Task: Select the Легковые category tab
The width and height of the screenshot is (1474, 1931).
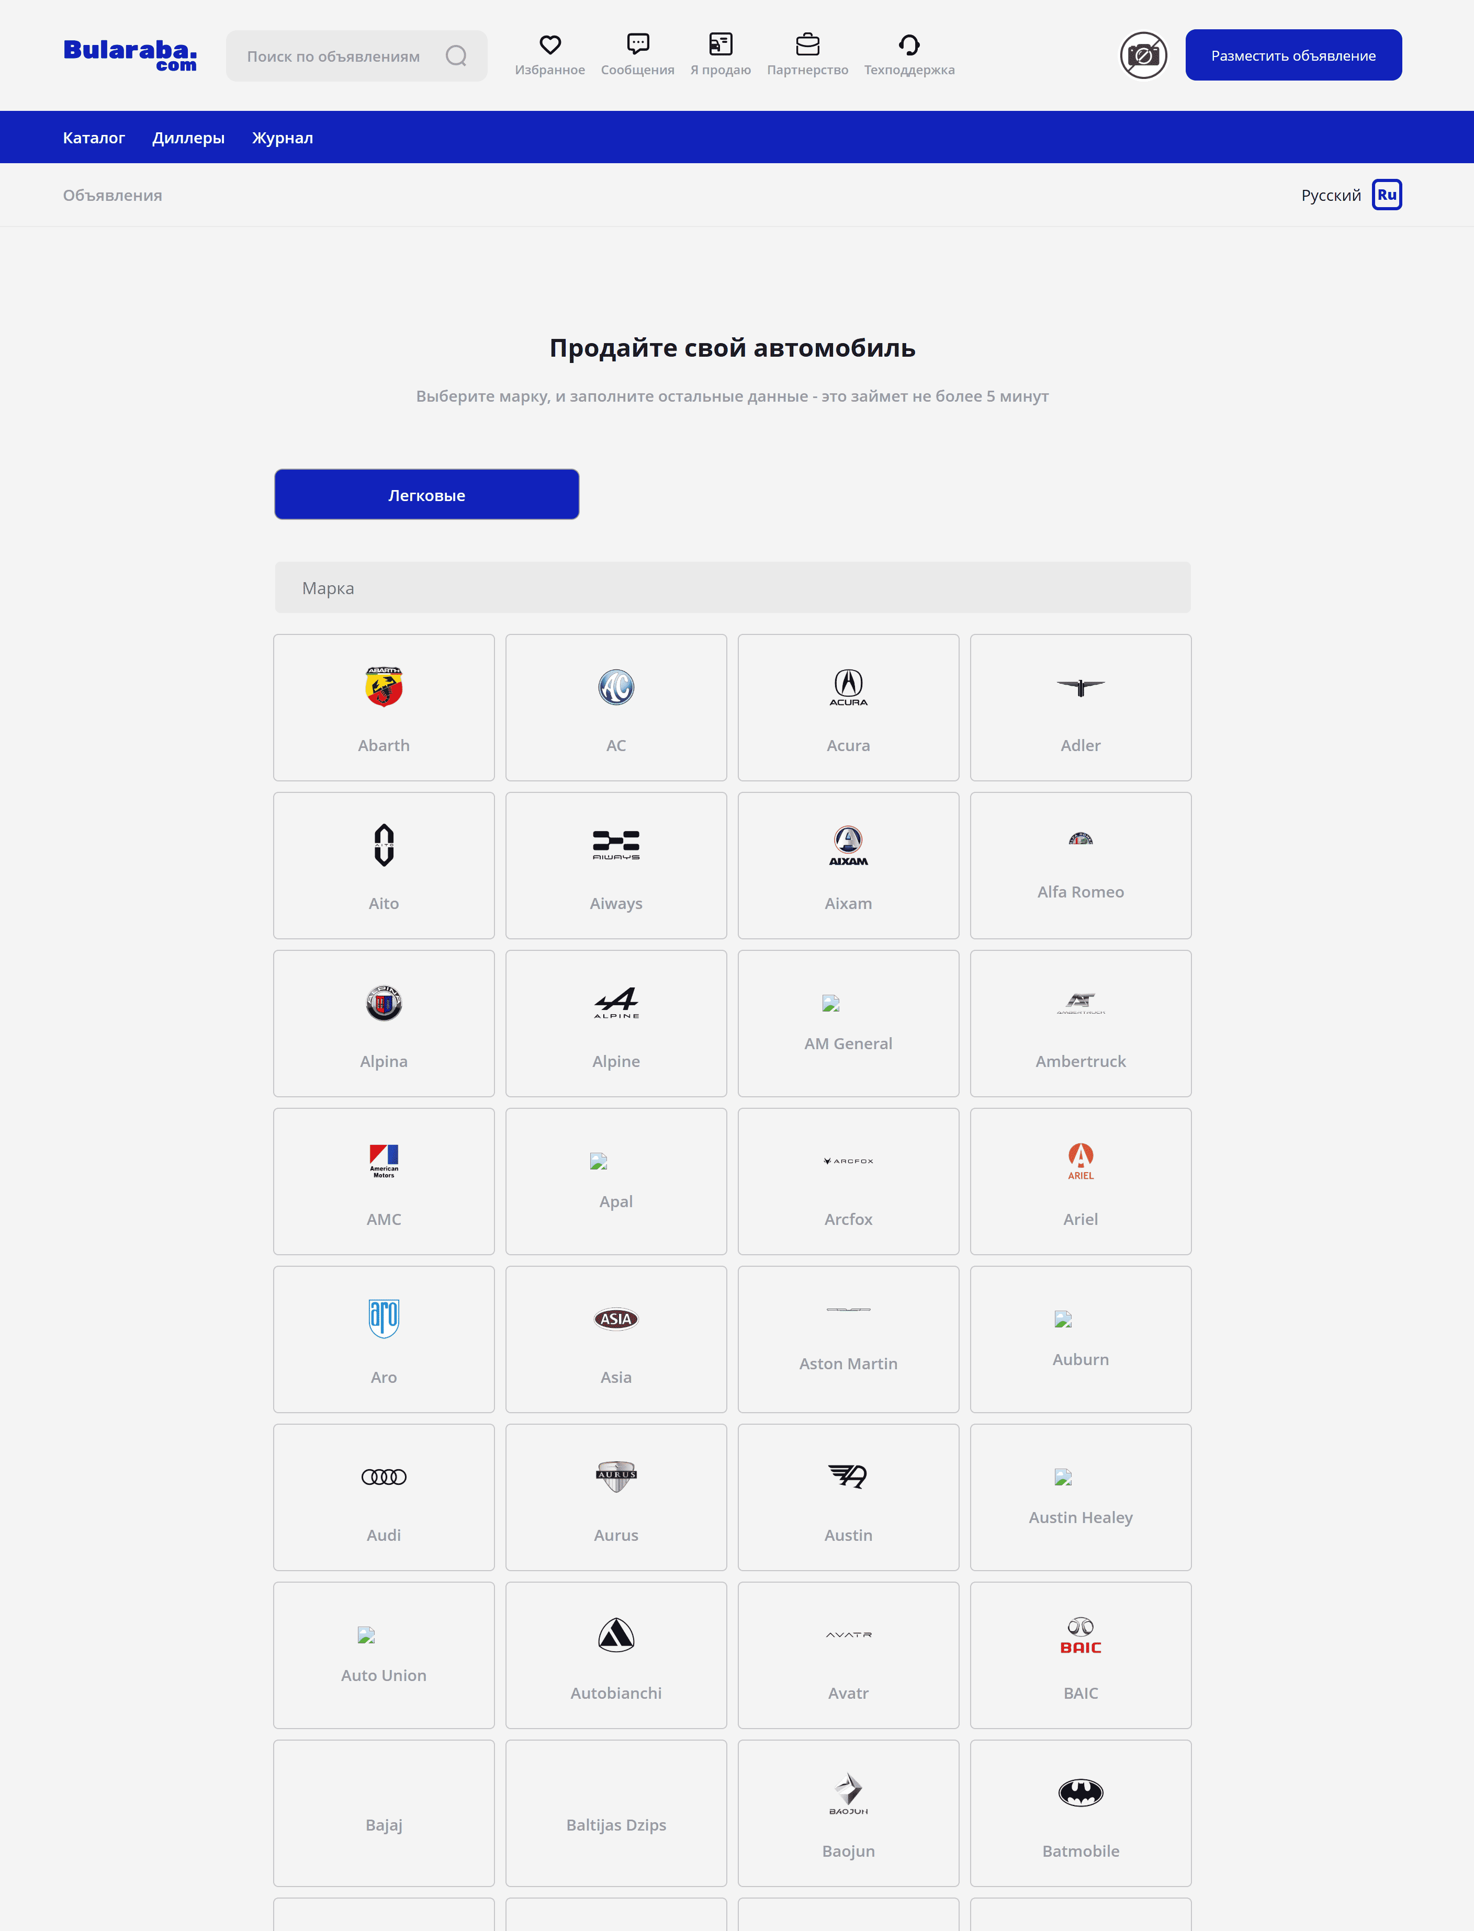Action: pos(426,495)
